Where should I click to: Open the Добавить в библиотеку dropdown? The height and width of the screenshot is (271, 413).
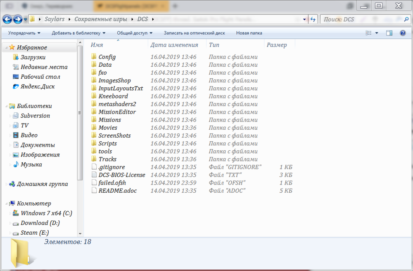coord(78,33)
